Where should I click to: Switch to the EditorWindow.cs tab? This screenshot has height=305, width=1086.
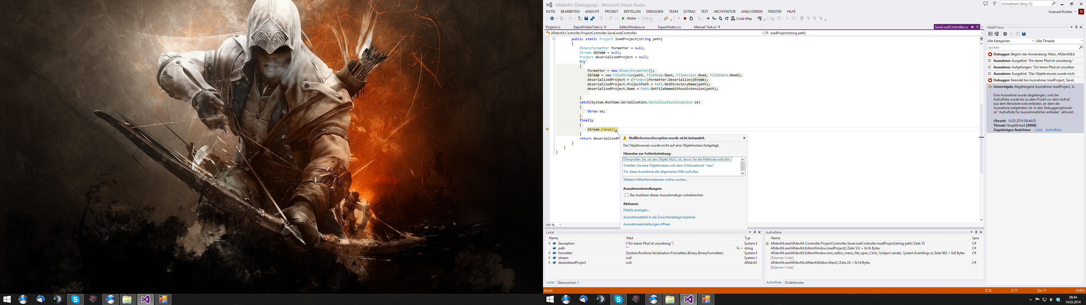pyautogui.click(x=632, y=27)
